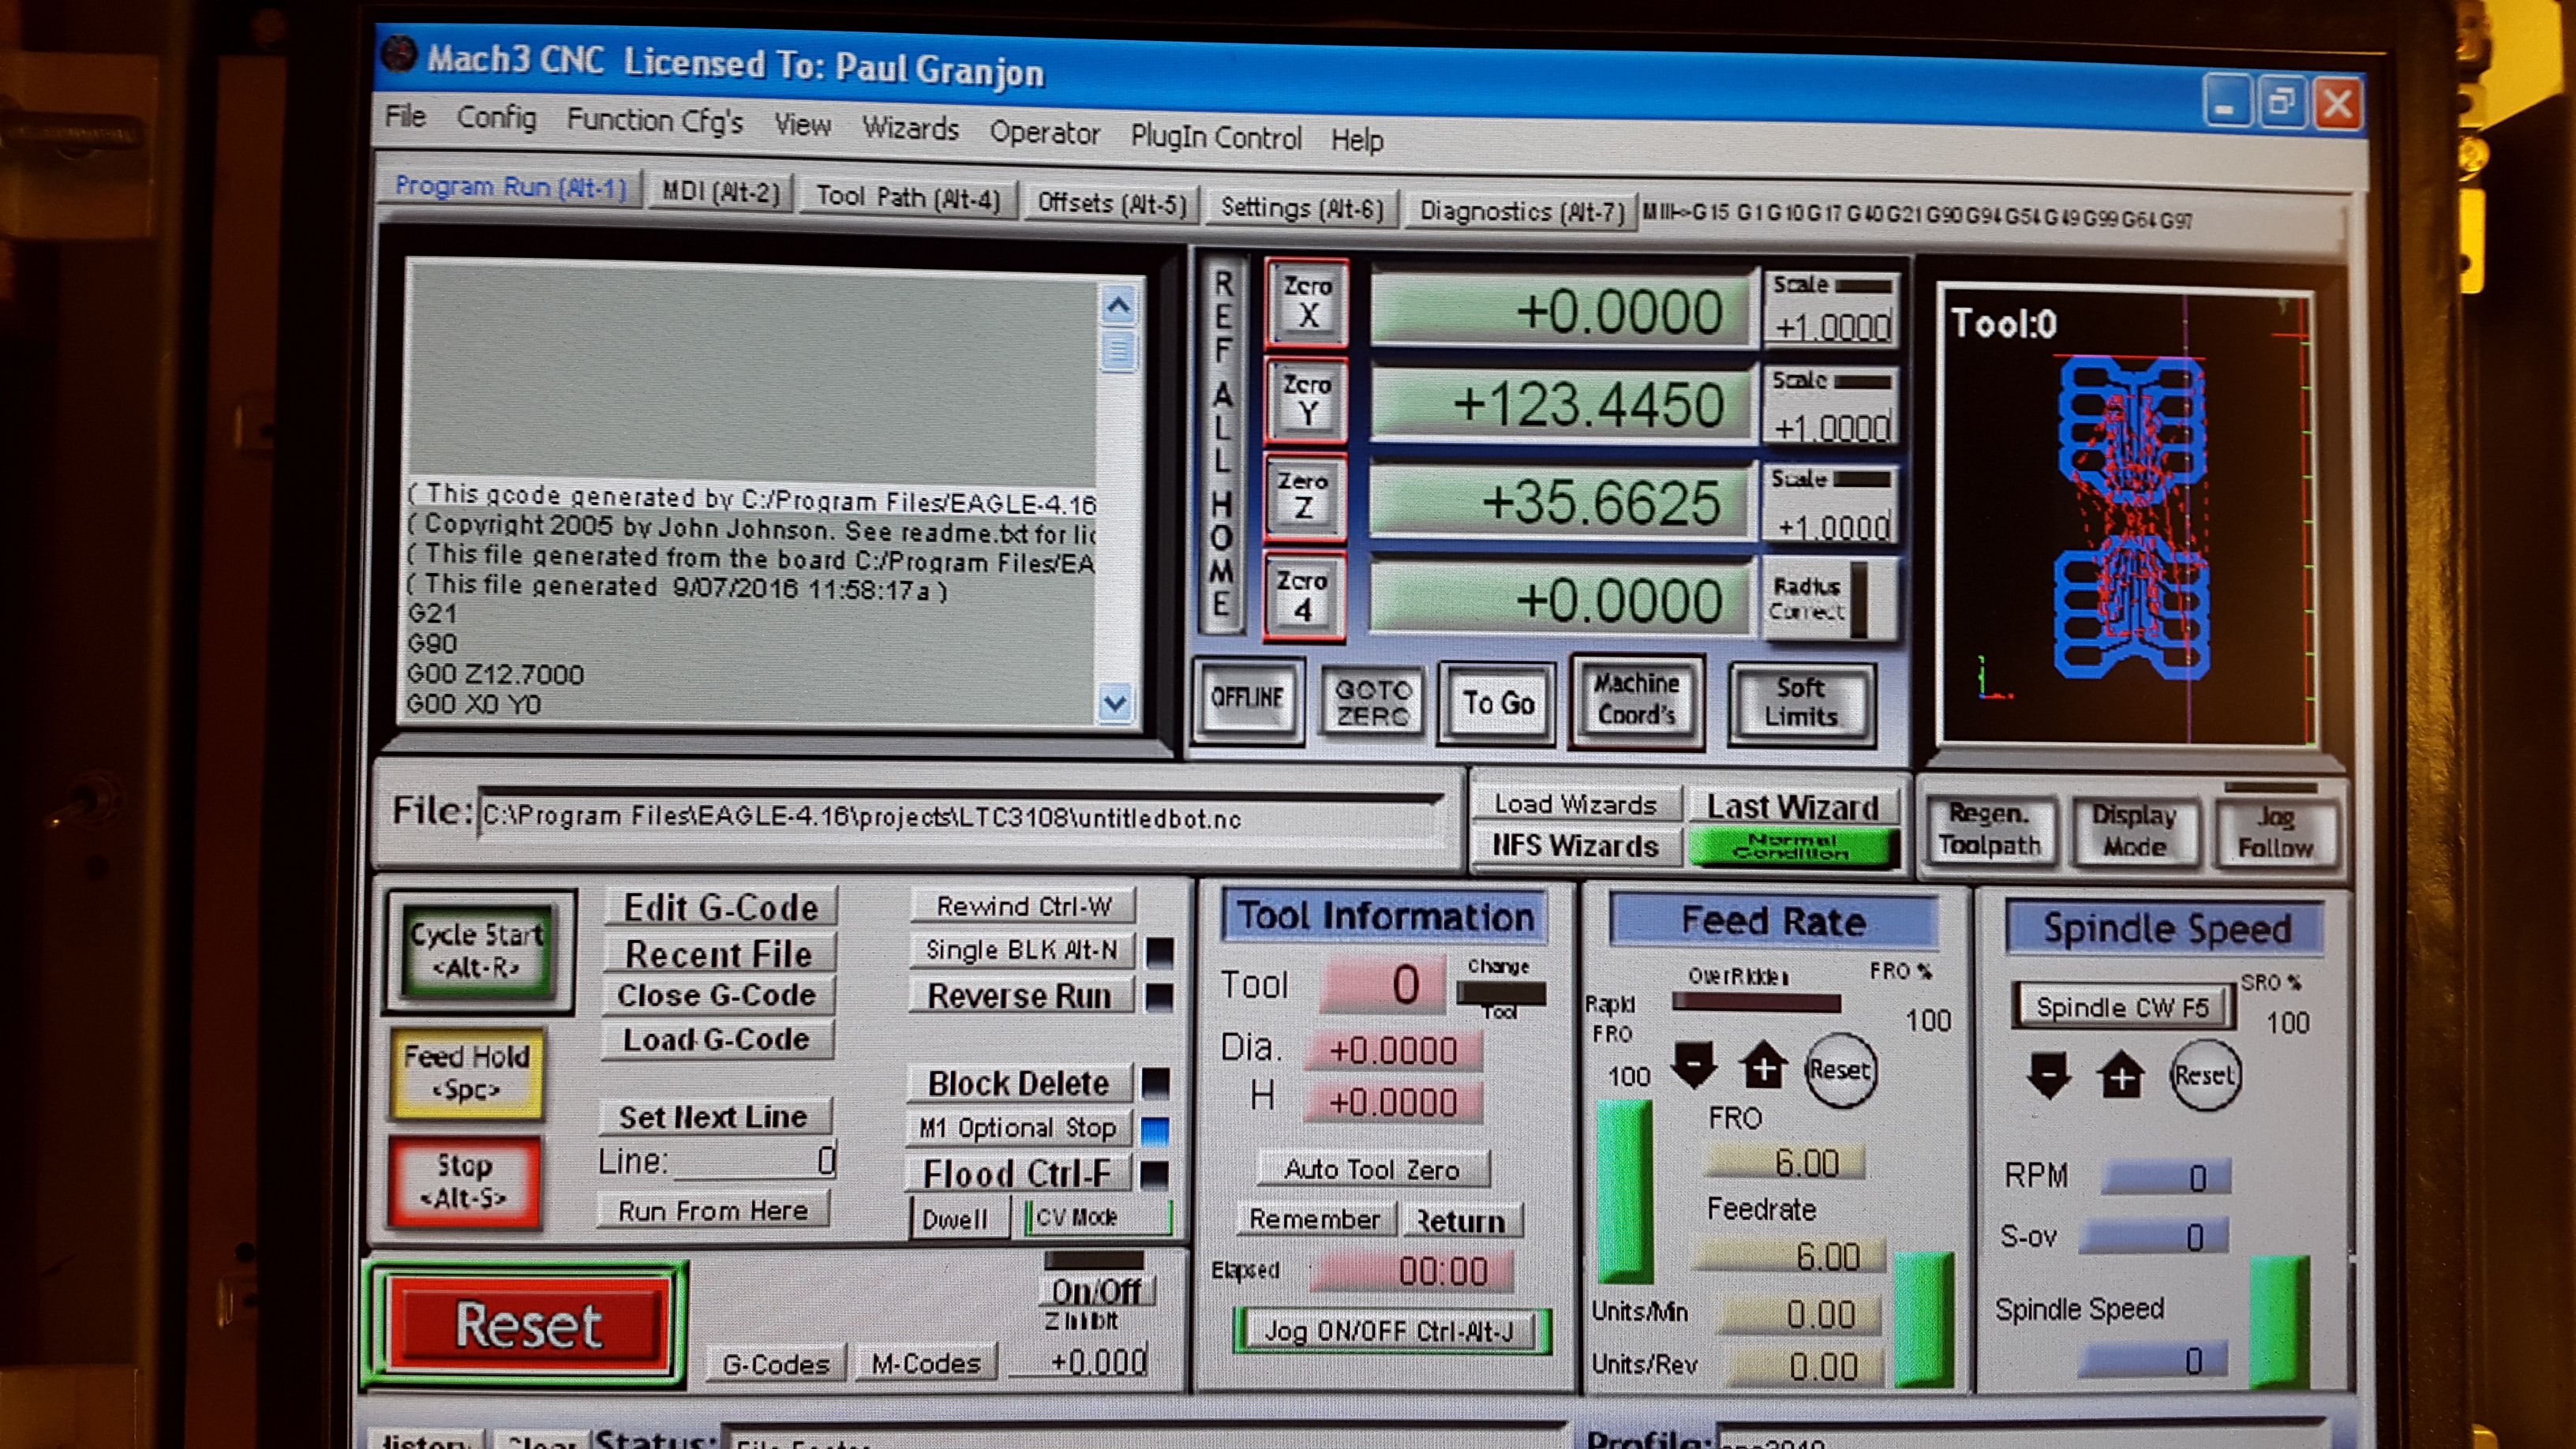The height and width of the screenshot is (1449, 2576).
Task: Toggle Block Delete option
Action: point(1018,1083)
